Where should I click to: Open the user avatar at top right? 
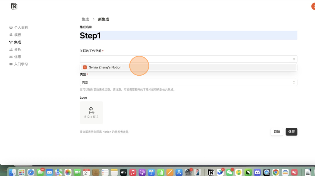coord(313,6)
